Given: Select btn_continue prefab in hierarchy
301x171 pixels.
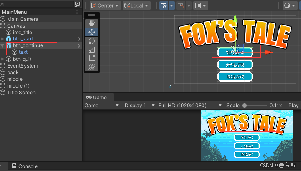Looking at the screenshot, I should [x=28, y=45].
